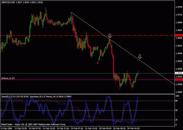Click the 13 Feb 23:30 time label

click(20, 128)
